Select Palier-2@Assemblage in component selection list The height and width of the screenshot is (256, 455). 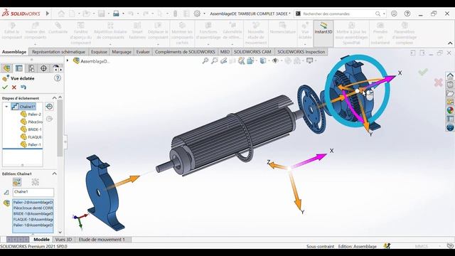33,202
